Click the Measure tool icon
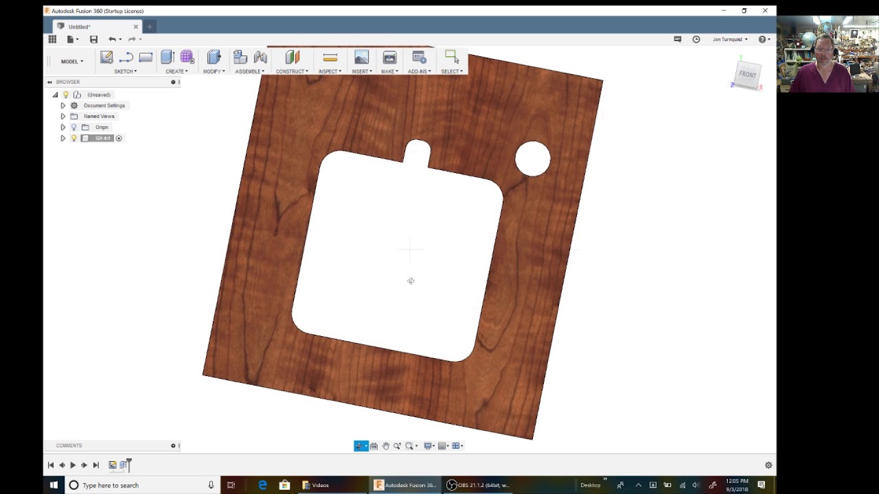The width and height of the screenshot is (879, 494). pos(330,58)
